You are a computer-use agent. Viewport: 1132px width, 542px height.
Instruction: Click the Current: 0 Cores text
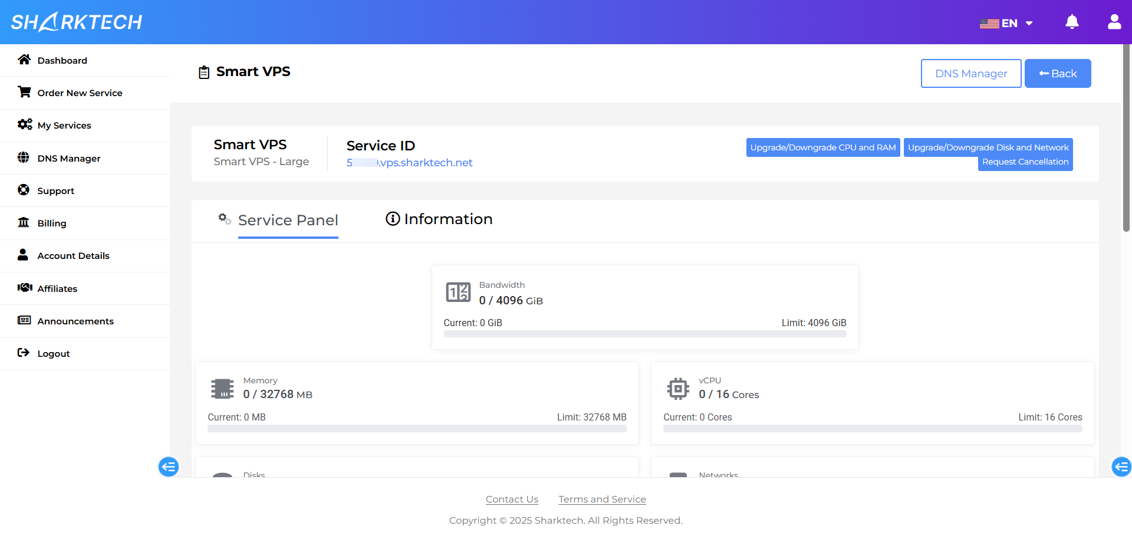pos(697,418)
